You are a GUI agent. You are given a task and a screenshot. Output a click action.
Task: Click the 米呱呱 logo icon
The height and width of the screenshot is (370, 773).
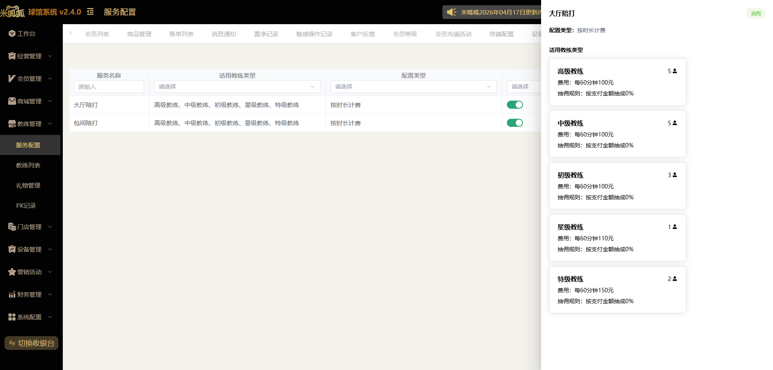[12, 12]
